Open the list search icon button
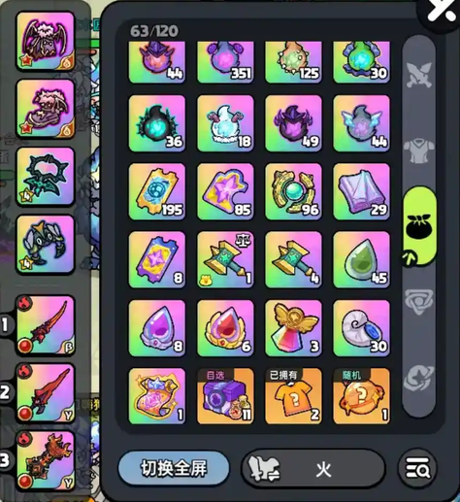 pyautogui.click(x=417, y=468)
